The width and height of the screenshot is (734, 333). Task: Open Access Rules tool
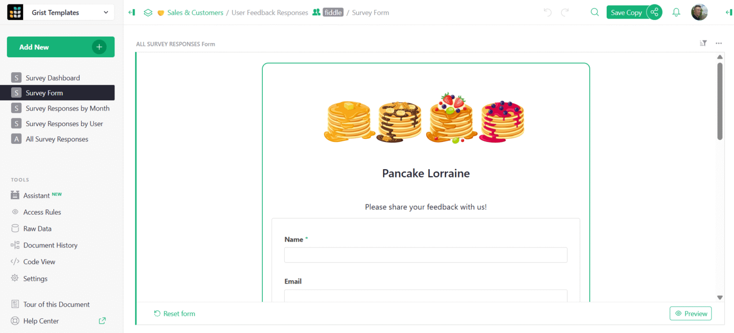pyautogui.click(x=42, y=212)
